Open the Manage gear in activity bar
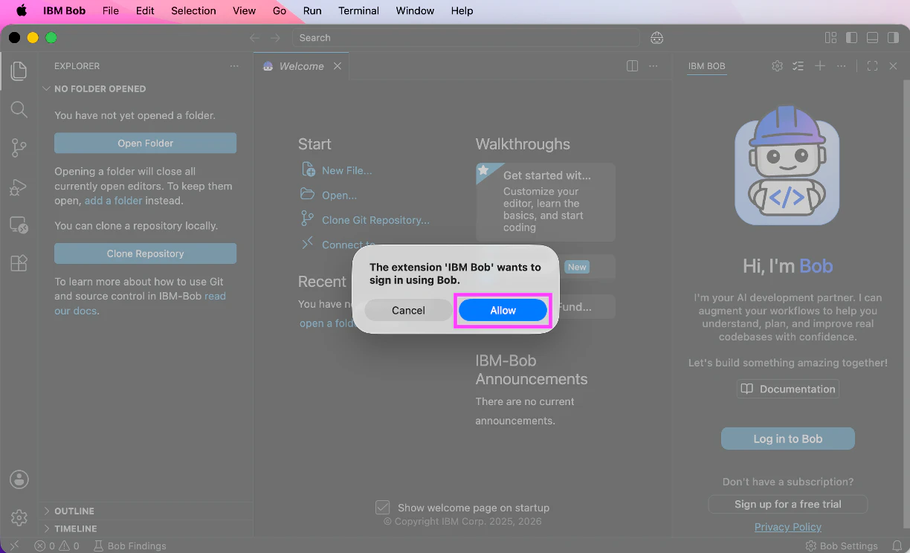 pyautogui.click(x=19, y=517)
